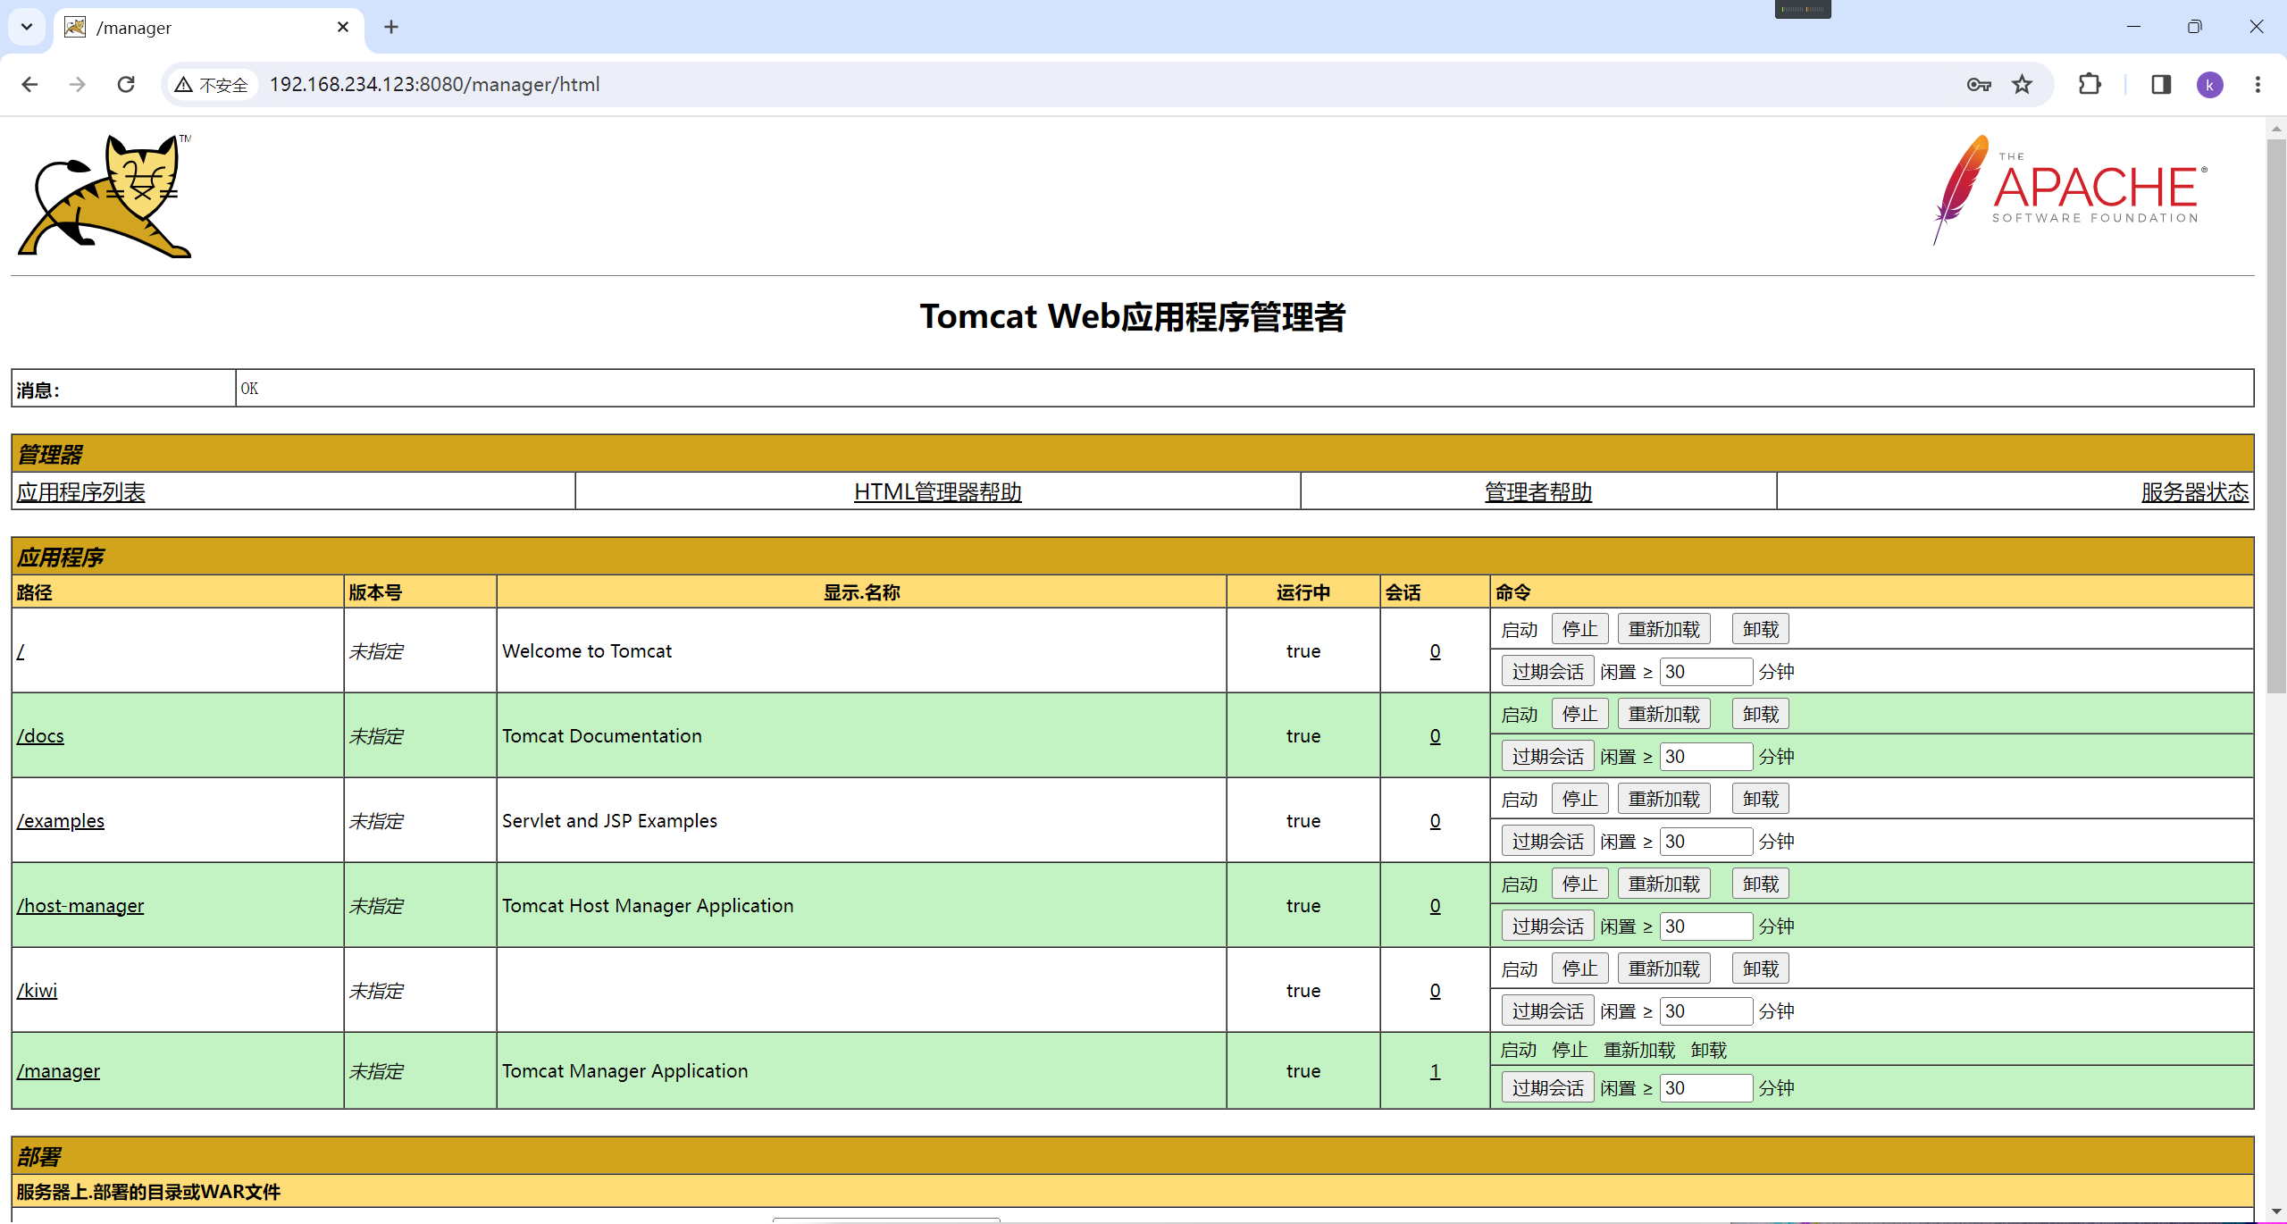The height and width of the screenshot is (1224, 2287).
Task: View sessions count for /docs row
Action: [1435, 736]
